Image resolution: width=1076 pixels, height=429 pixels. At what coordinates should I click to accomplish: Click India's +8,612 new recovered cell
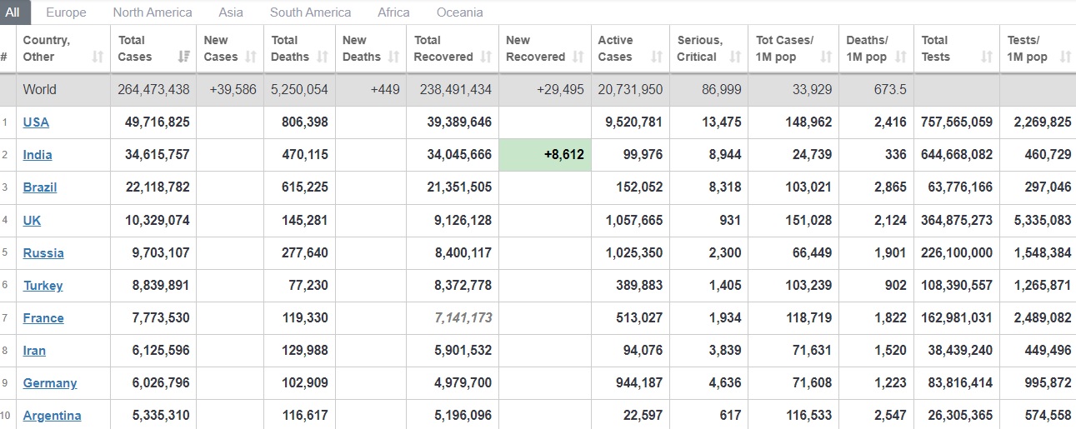click(x=545, y=155)
